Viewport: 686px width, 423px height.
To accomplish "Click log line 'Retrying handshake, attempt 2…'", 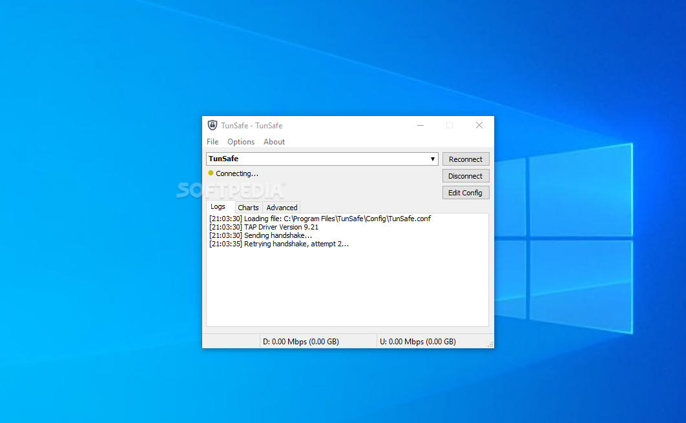I will [279, 244].
